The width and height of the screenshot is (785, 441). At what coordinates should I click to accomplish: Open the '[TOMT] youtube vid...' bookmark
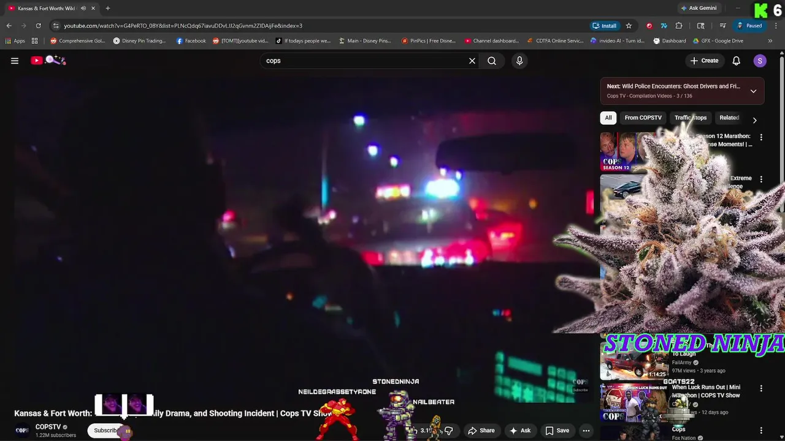pos(240,41)
